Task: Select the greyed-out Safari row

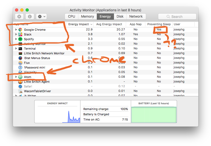Action: tap(105, 86)
